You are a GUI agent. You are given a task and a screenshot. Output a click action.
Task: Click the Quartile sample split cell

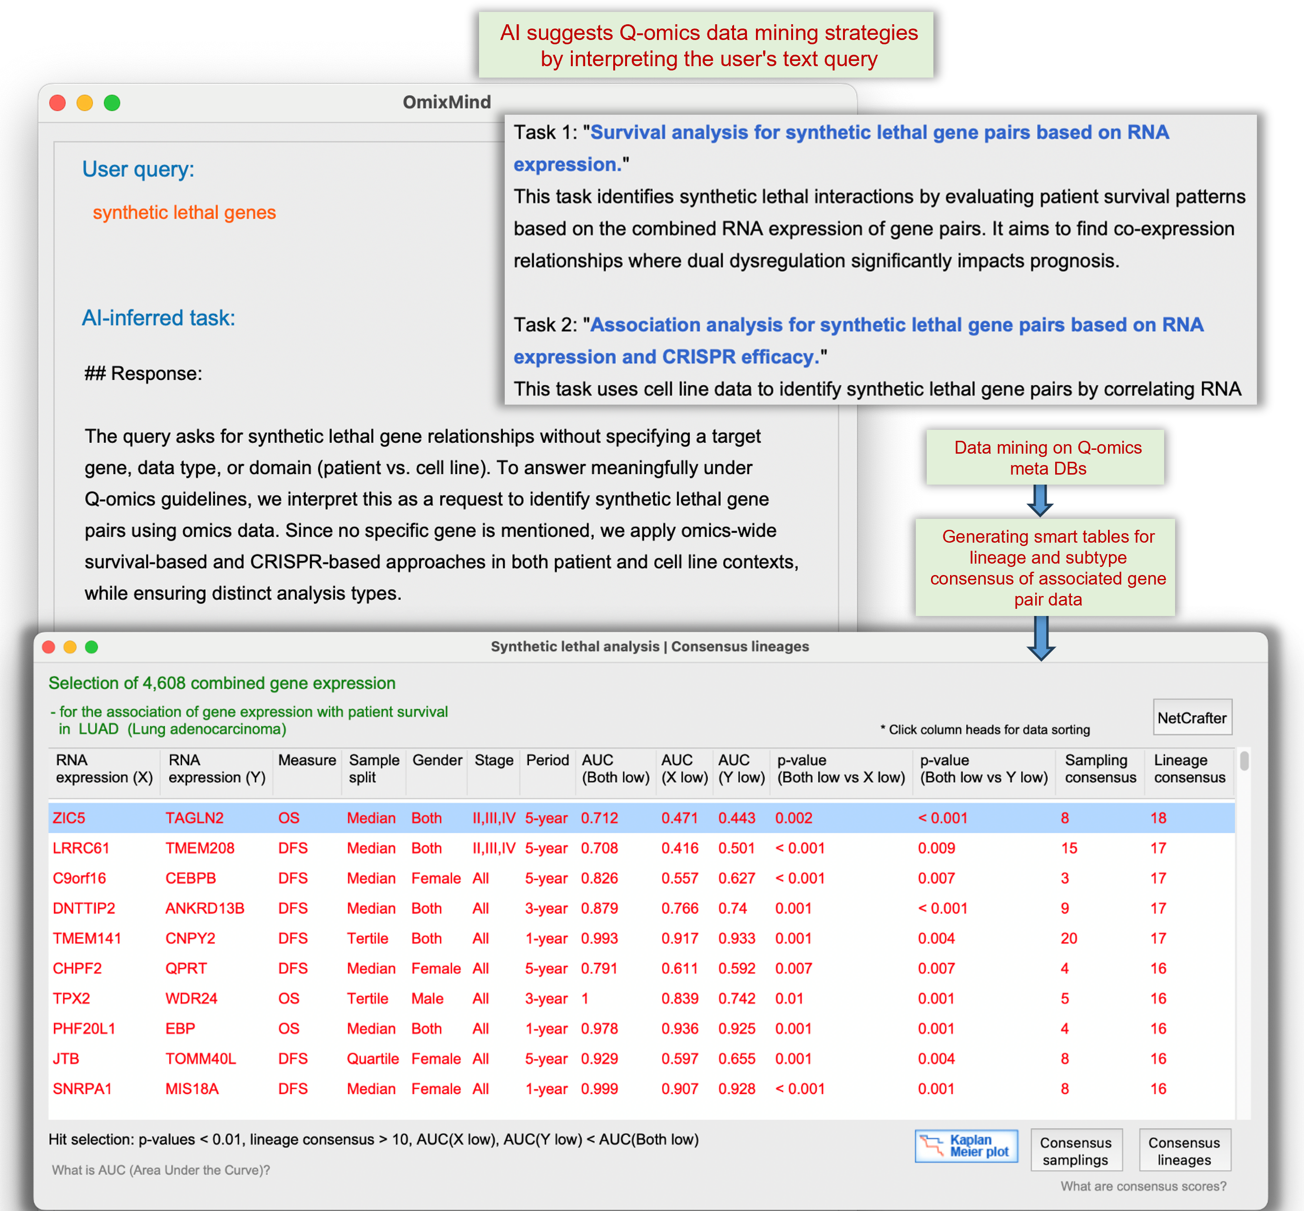pos(373,1059)
